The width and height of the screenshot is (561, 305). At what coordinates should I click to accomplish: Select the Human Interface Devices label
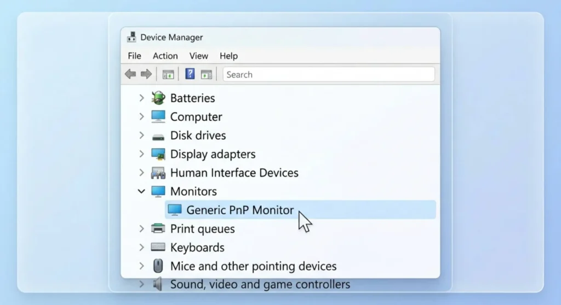coord(234,173)
